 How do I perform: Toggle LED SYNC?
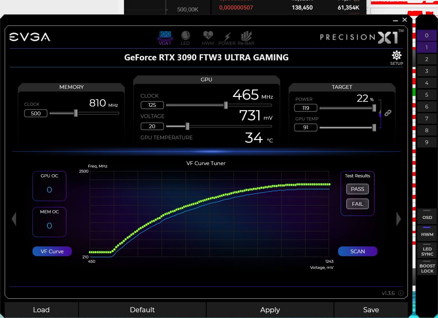coord(427,250)
